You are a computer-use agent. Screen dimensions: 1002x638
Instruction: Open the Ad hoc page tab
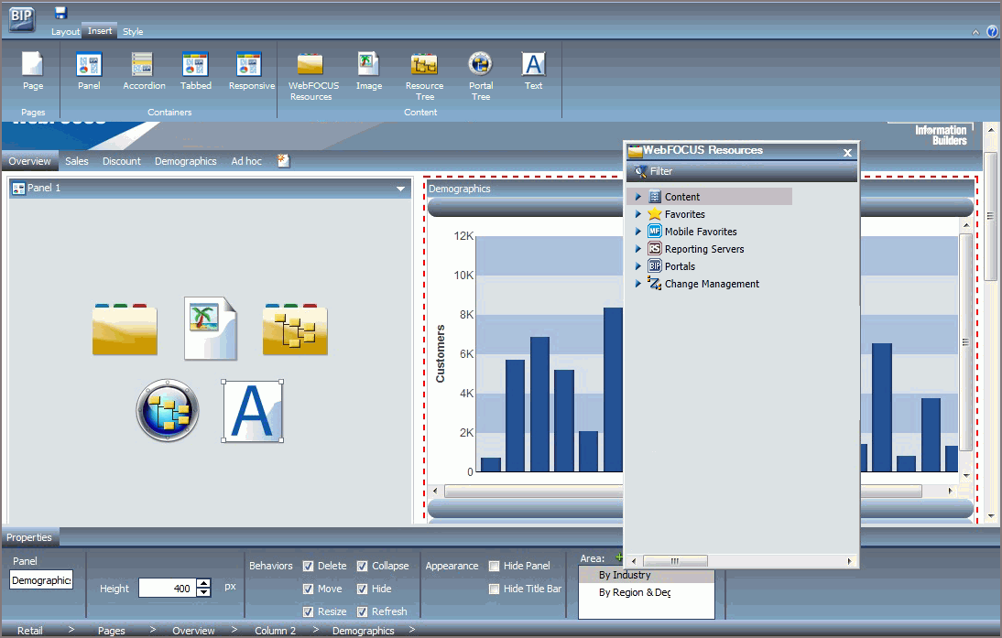pos(246,161)
